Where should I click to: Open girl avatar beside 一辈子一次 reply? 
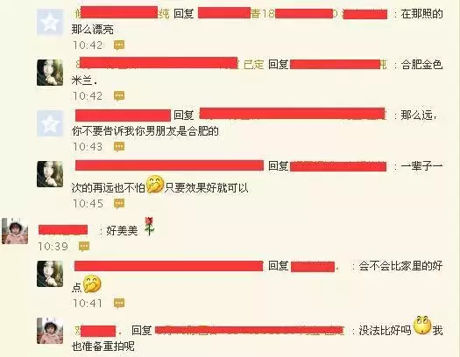[x=50, y=174]
